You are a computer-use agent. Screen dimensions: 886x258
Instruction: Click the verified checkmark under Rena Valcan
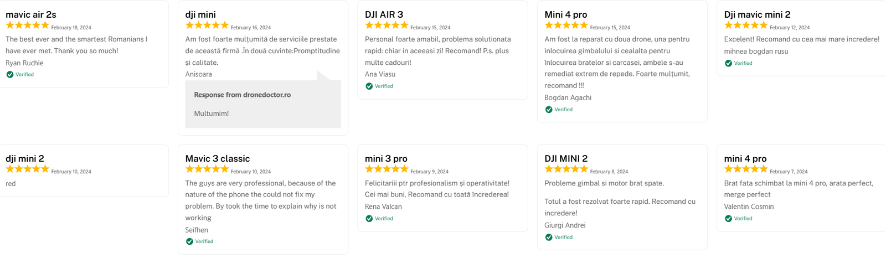(x=369, y=219)
